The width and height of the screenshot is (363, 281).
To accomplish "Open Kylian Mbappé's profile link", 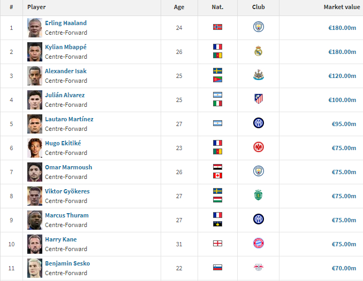I will click(66, 47).
